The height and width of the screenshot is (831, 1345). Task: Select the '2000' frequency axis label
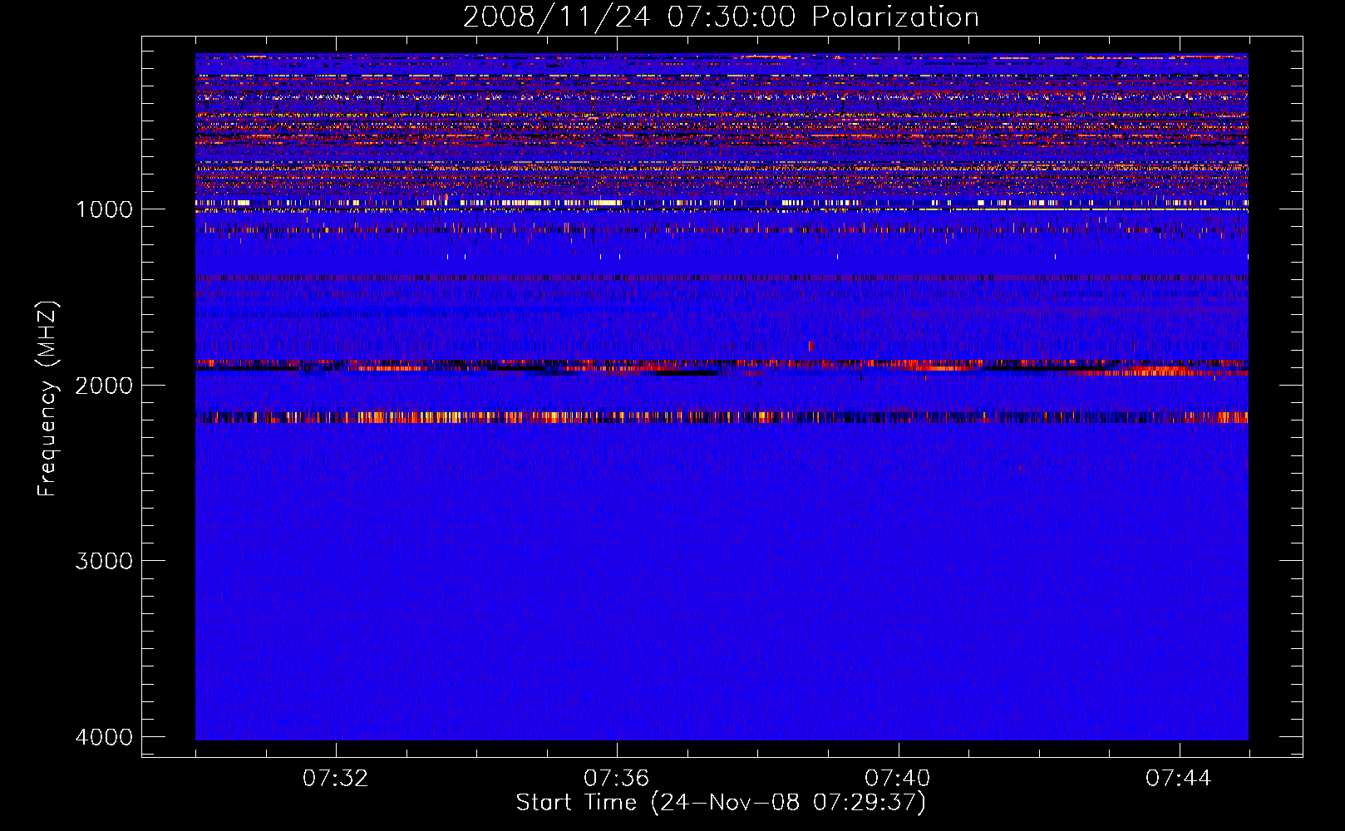(x=104, y=386)
